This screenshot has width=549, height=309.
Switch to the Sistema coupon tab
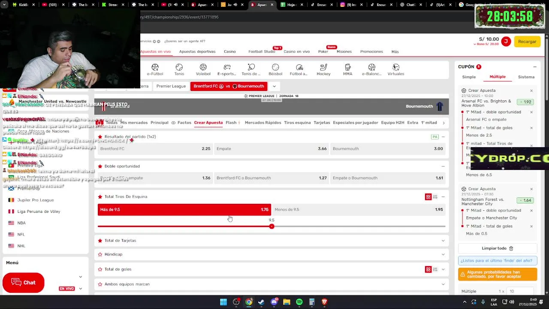[526, 77]
